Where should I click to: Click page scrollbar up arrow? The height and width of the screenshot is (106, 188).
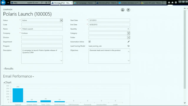click(x=185, y=9)
